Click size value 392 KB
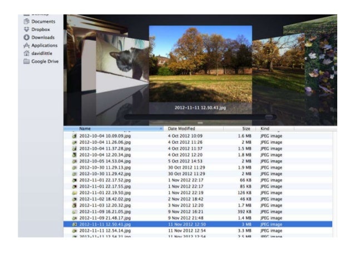 click(244, 212)
